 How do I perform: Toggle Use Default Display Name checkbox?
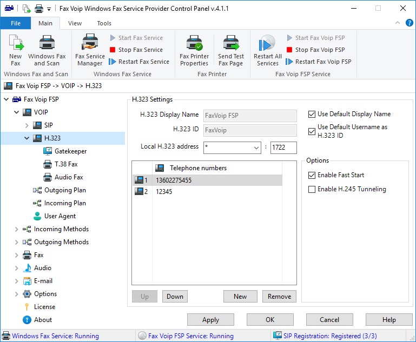312,114
